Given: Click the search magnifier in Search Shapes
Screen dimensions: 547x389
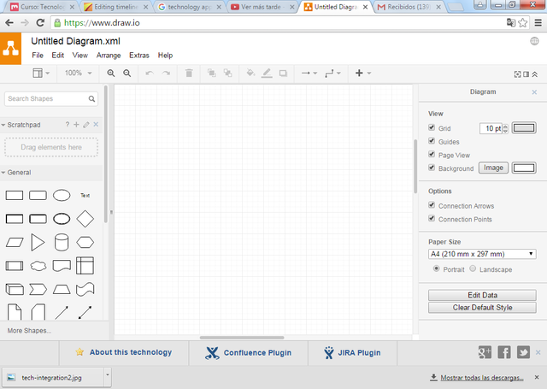Looking at the screenshot, I should [x=91, y=98].
